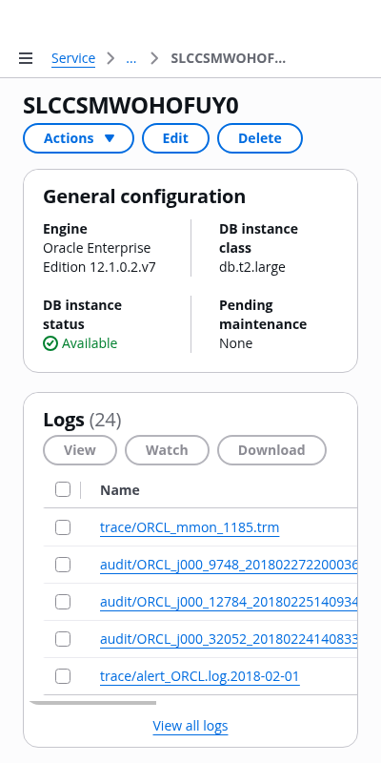Click the green Available status icon

(x=50, y=343)
